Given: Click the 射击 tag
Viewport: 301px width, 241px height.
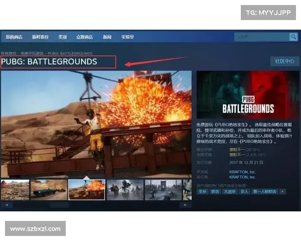Looking at the screenshot, I should (x=215, y=191).
